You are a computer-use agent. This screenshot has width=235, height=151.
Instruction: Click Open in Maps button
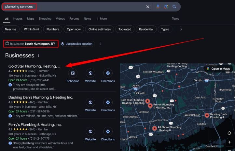218,69
